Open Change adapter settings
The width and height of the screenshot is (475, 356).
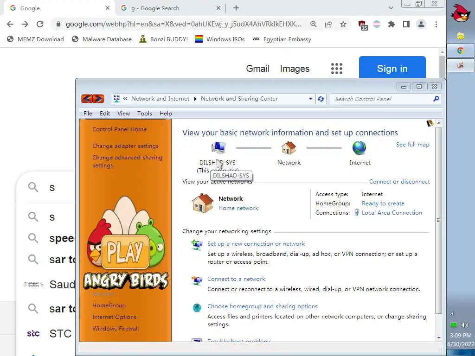[125, 146]
